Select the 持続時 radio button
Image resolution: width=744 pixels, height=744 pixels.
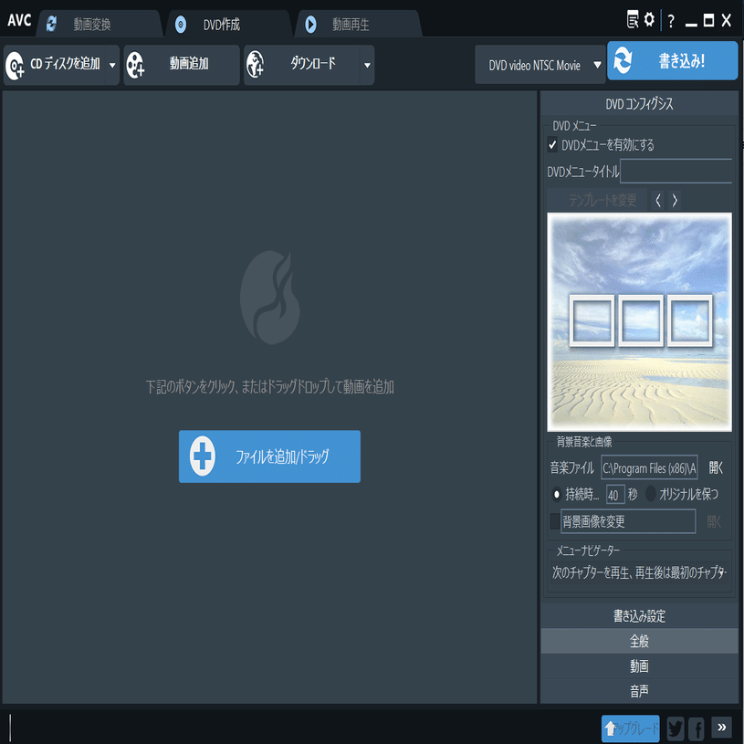tap(556, 494)
